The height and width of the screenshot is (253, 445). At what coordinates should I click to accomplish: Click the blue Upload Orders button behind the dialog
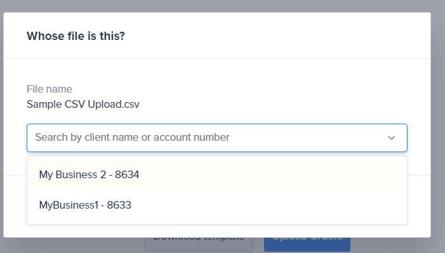307,245
